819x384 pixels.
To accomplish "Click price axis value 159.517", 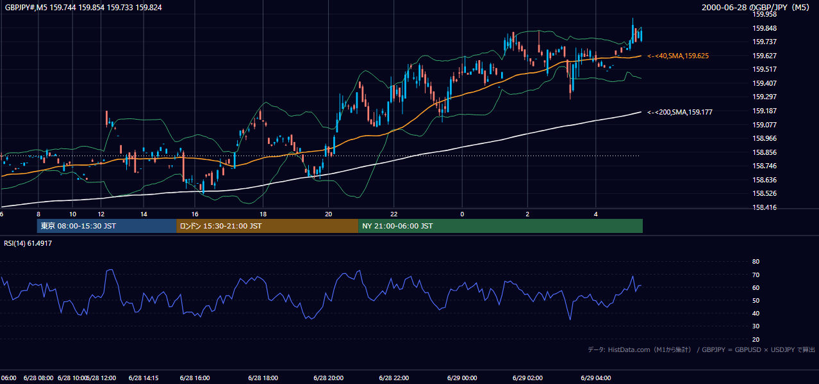I will tap(765, 69).
